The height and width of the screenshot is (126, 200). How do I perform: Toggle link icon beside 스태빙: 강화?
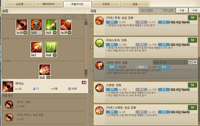91,92
